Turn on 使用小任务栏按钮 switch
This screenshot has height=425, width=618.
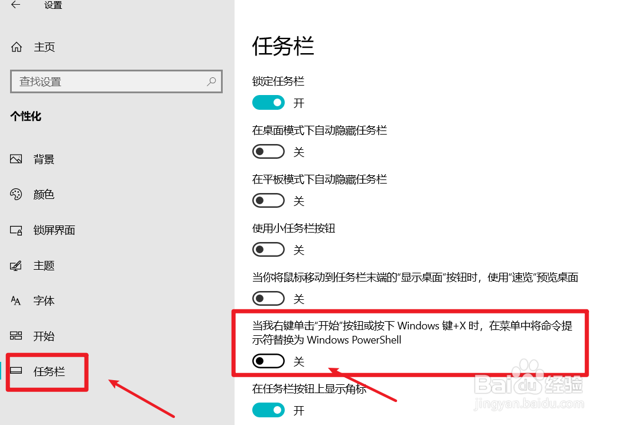268,249
